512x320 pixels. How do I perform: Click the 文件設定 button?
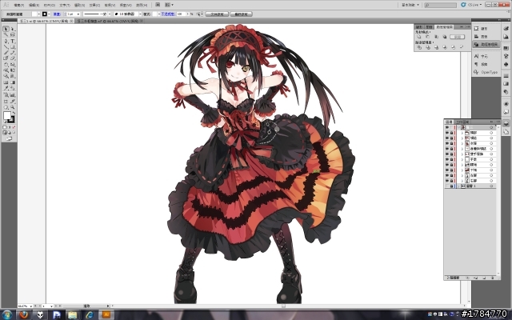217,14
